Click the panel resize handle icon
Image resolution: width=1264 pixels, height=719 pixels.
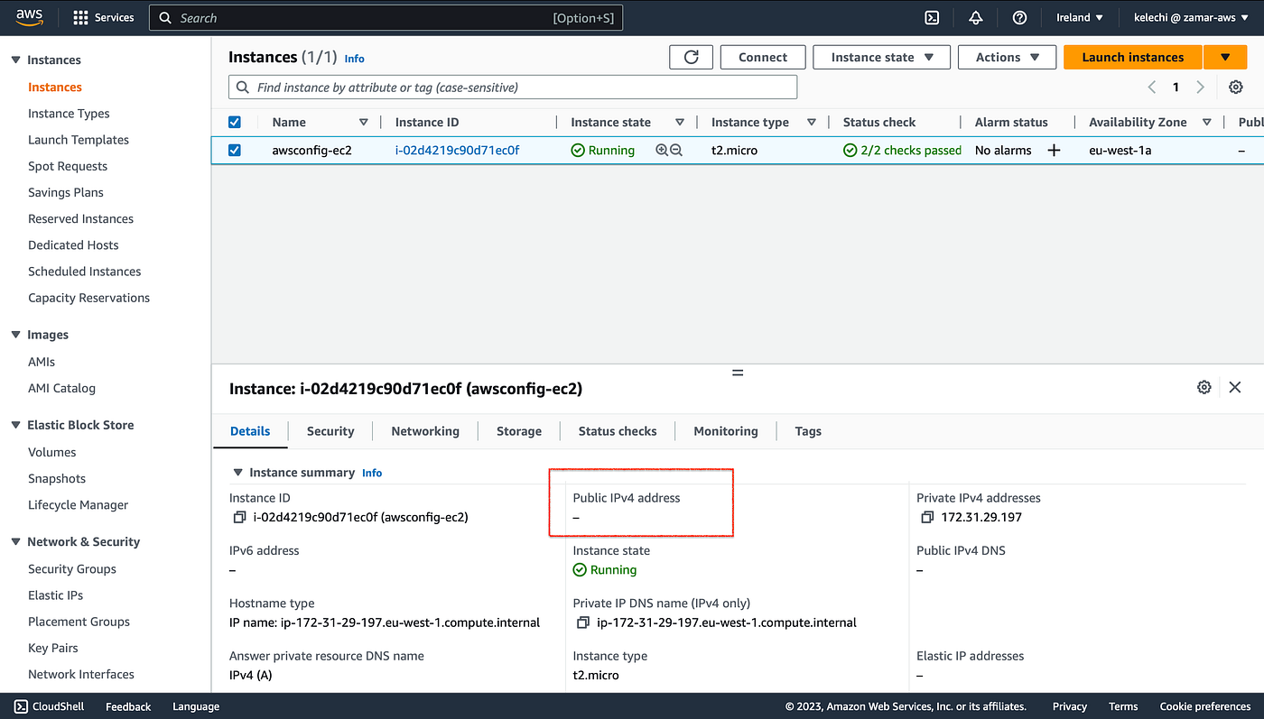tap(738, 372)
